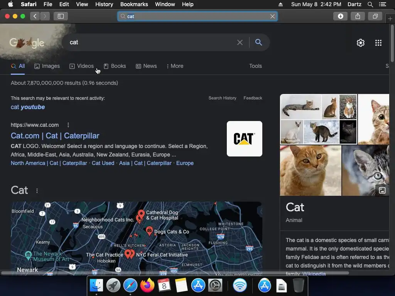
Task: Open the Trash in the dock
Action: point(299,286)
